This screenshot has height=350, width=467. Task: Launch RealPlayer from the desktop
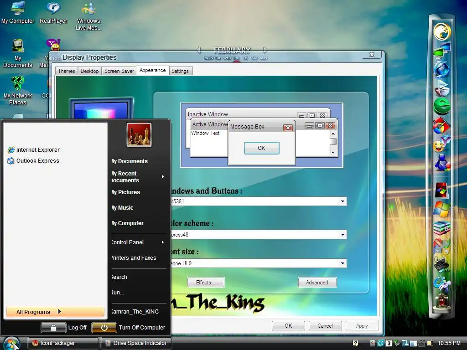click(53, 12)
